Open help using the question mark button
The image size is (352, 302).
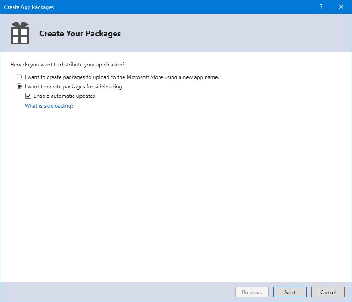click(x=321, y=7)
